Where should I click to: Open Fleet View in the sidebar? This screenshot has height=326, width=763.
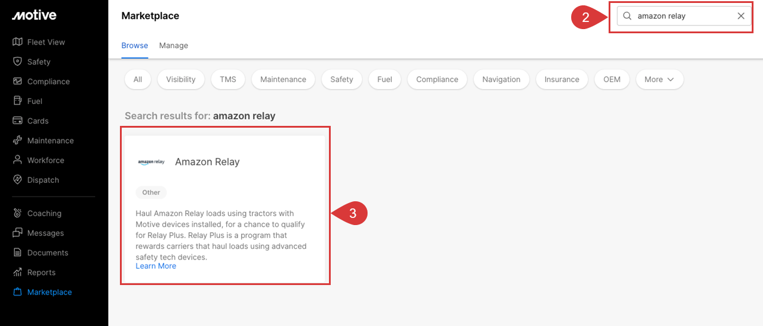tap(46, 42)
